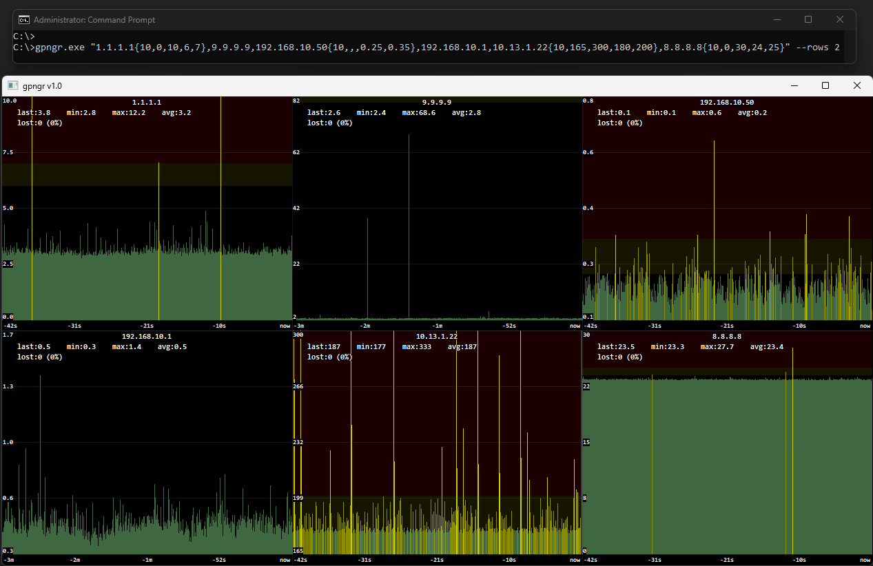The image size is (873, 566).
Task: Click 'lost:0 (0%)' in the 1.1.1.1 panel
Action: pos(40,123)
